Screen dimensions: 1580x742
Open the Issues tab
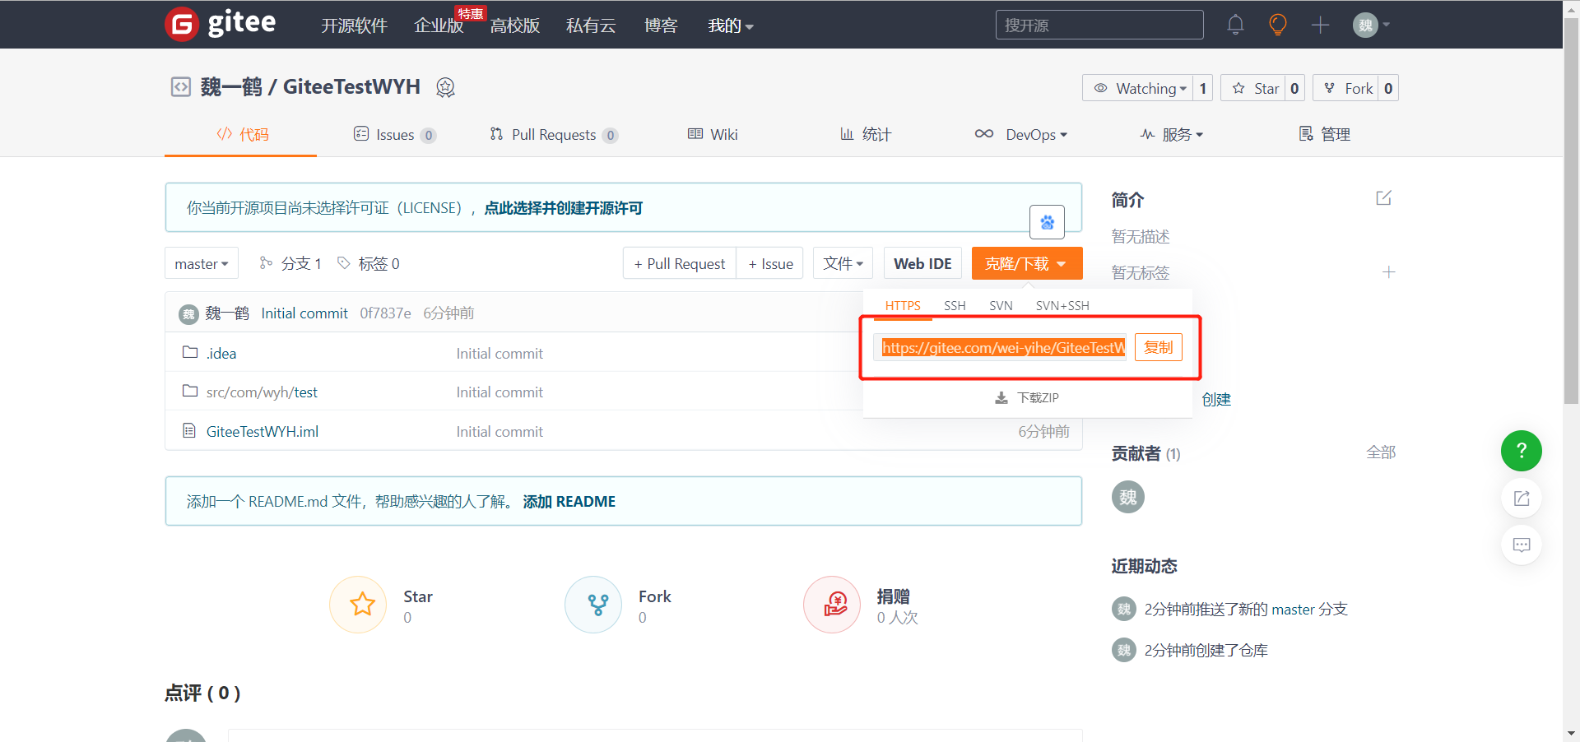(x=395, y=134)
